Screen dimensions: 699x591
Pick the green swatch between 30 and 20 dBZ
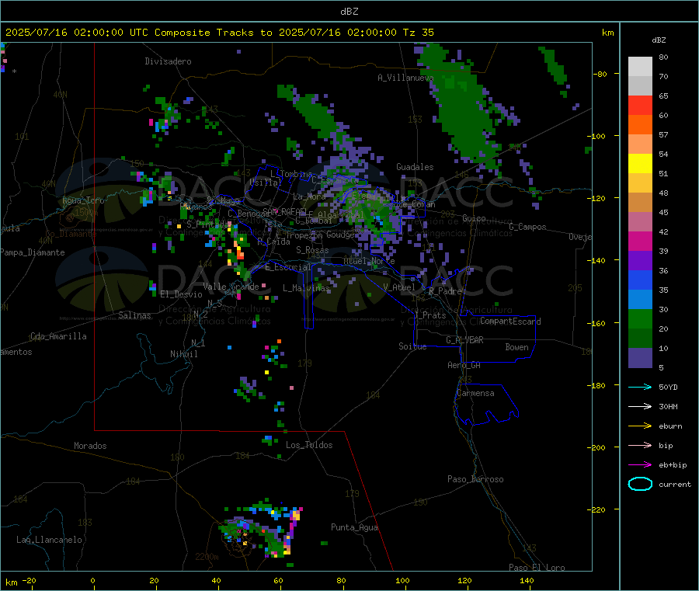coord(640,318)
